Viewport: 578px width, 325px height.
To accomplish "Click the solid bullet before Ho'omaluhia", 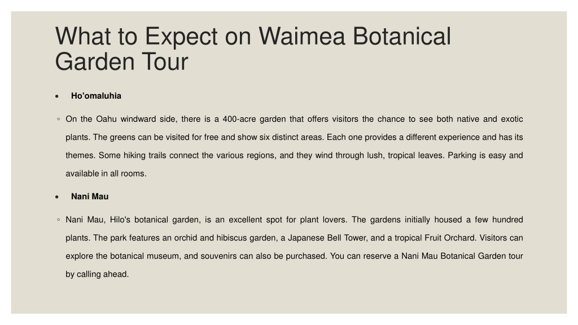I will pyautogui.click(x=57, y=96).
